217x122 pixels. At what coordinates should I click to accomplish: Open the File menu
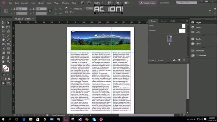click(x=11, y=3)
